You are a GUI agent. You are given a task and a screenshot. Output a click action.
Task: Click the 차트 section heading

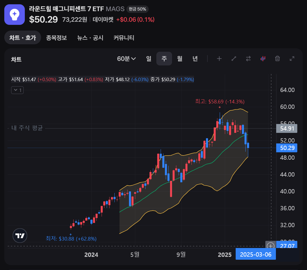pos(16,59)
